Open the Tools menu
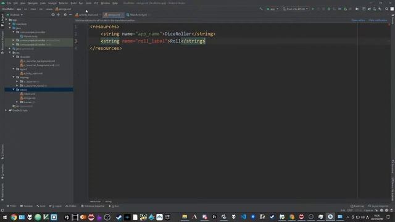 (88, 3)
